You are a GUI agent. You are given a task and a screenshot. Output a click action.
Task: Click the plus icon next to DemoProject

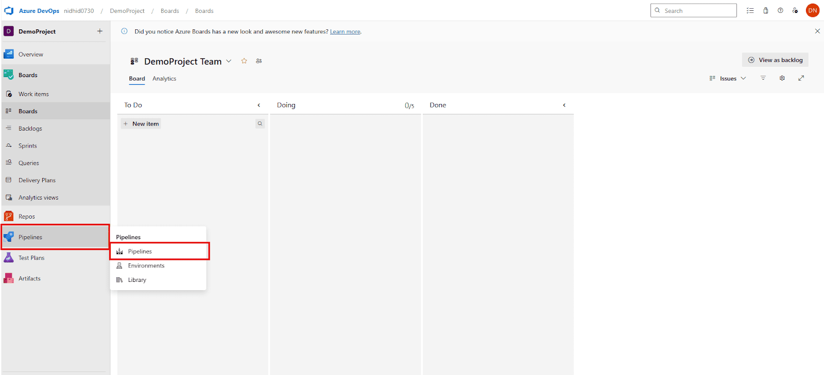click(x=100, y=31)
